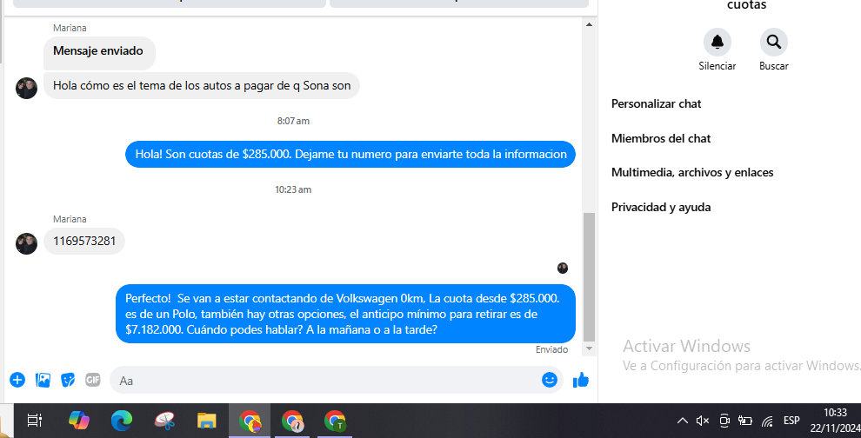Expand Personalizar chat section
Image resolution: width=861 pixels, height=438 pixels.
[657, 104]
